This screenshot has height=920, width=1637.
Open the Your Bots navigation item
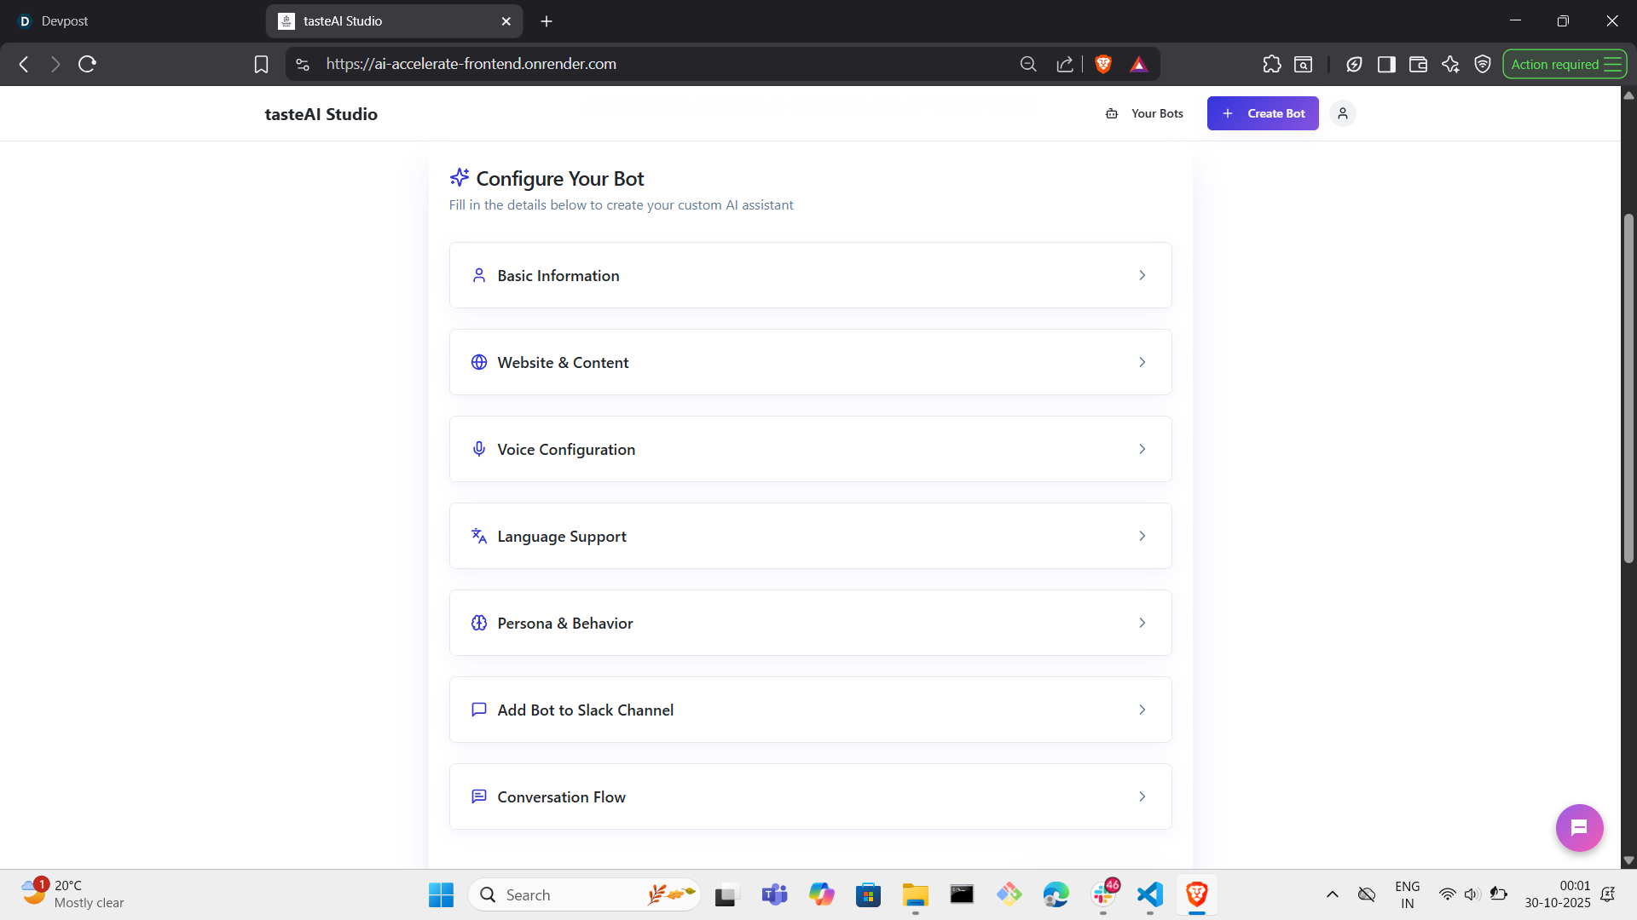tap(1145, 113)
